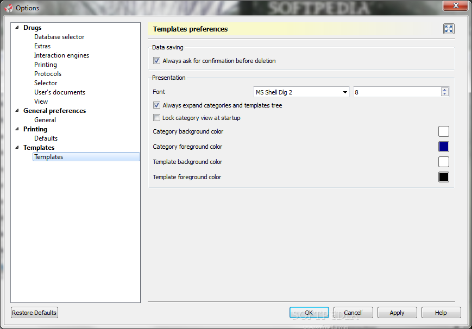Click the fullscreen icon beside Templates preferences

pos(449,29)
